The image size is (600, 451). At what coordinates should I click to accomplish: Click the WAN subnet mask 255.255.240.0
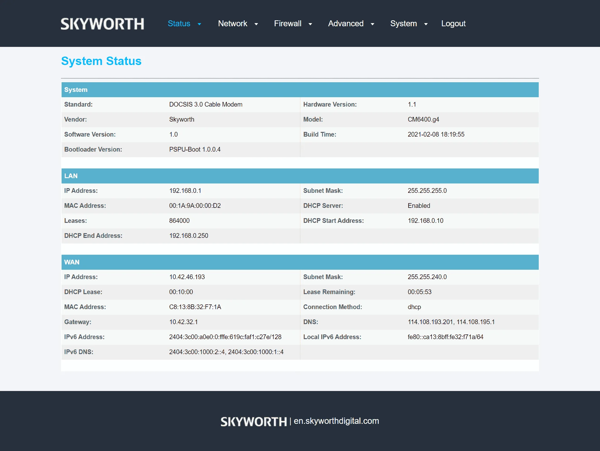(427, 277)
